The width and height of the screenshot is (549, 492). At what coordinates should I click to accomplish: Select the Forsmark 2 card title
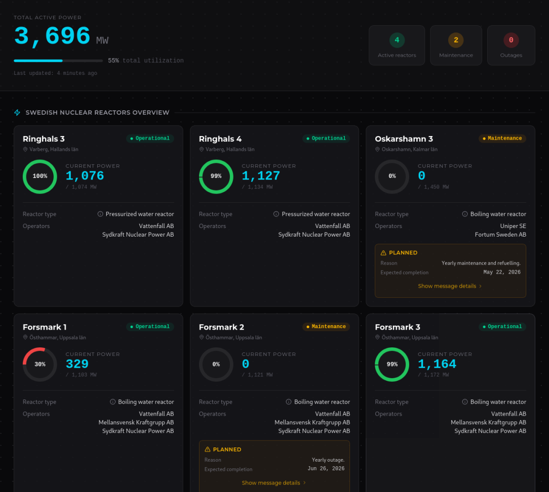pos(221,327)
